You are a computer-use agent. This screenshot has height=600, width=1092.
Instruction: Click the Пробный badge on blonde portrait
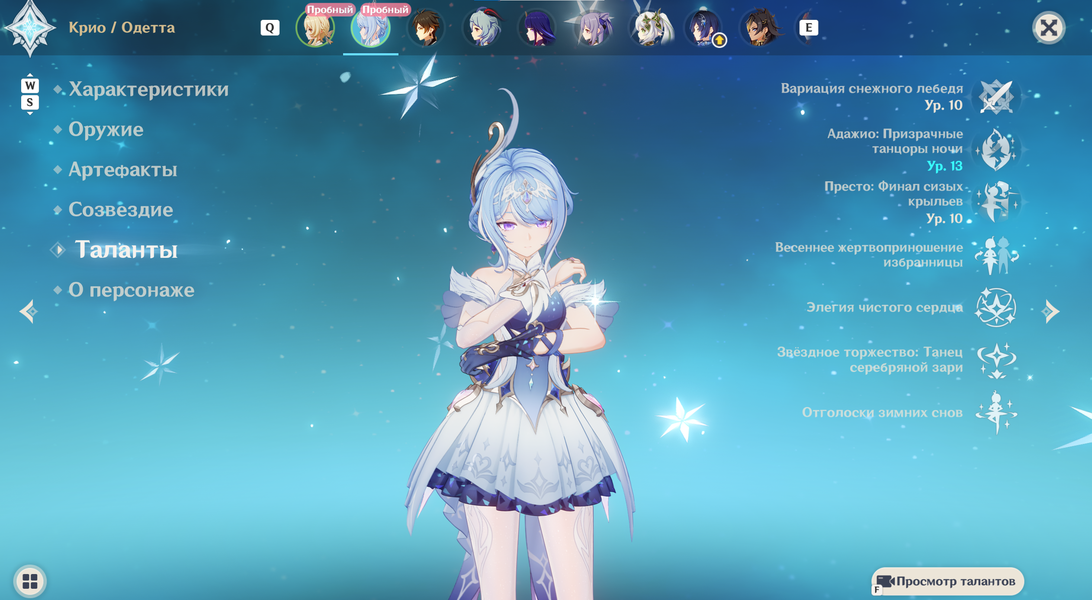point(330,10)
